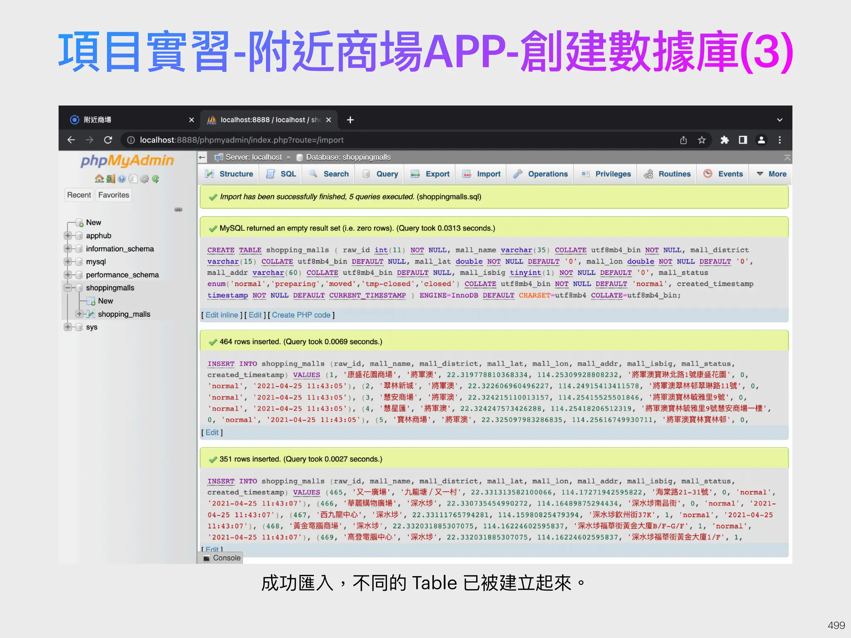Click the link chain icon in navigation panel

[178, 210]
